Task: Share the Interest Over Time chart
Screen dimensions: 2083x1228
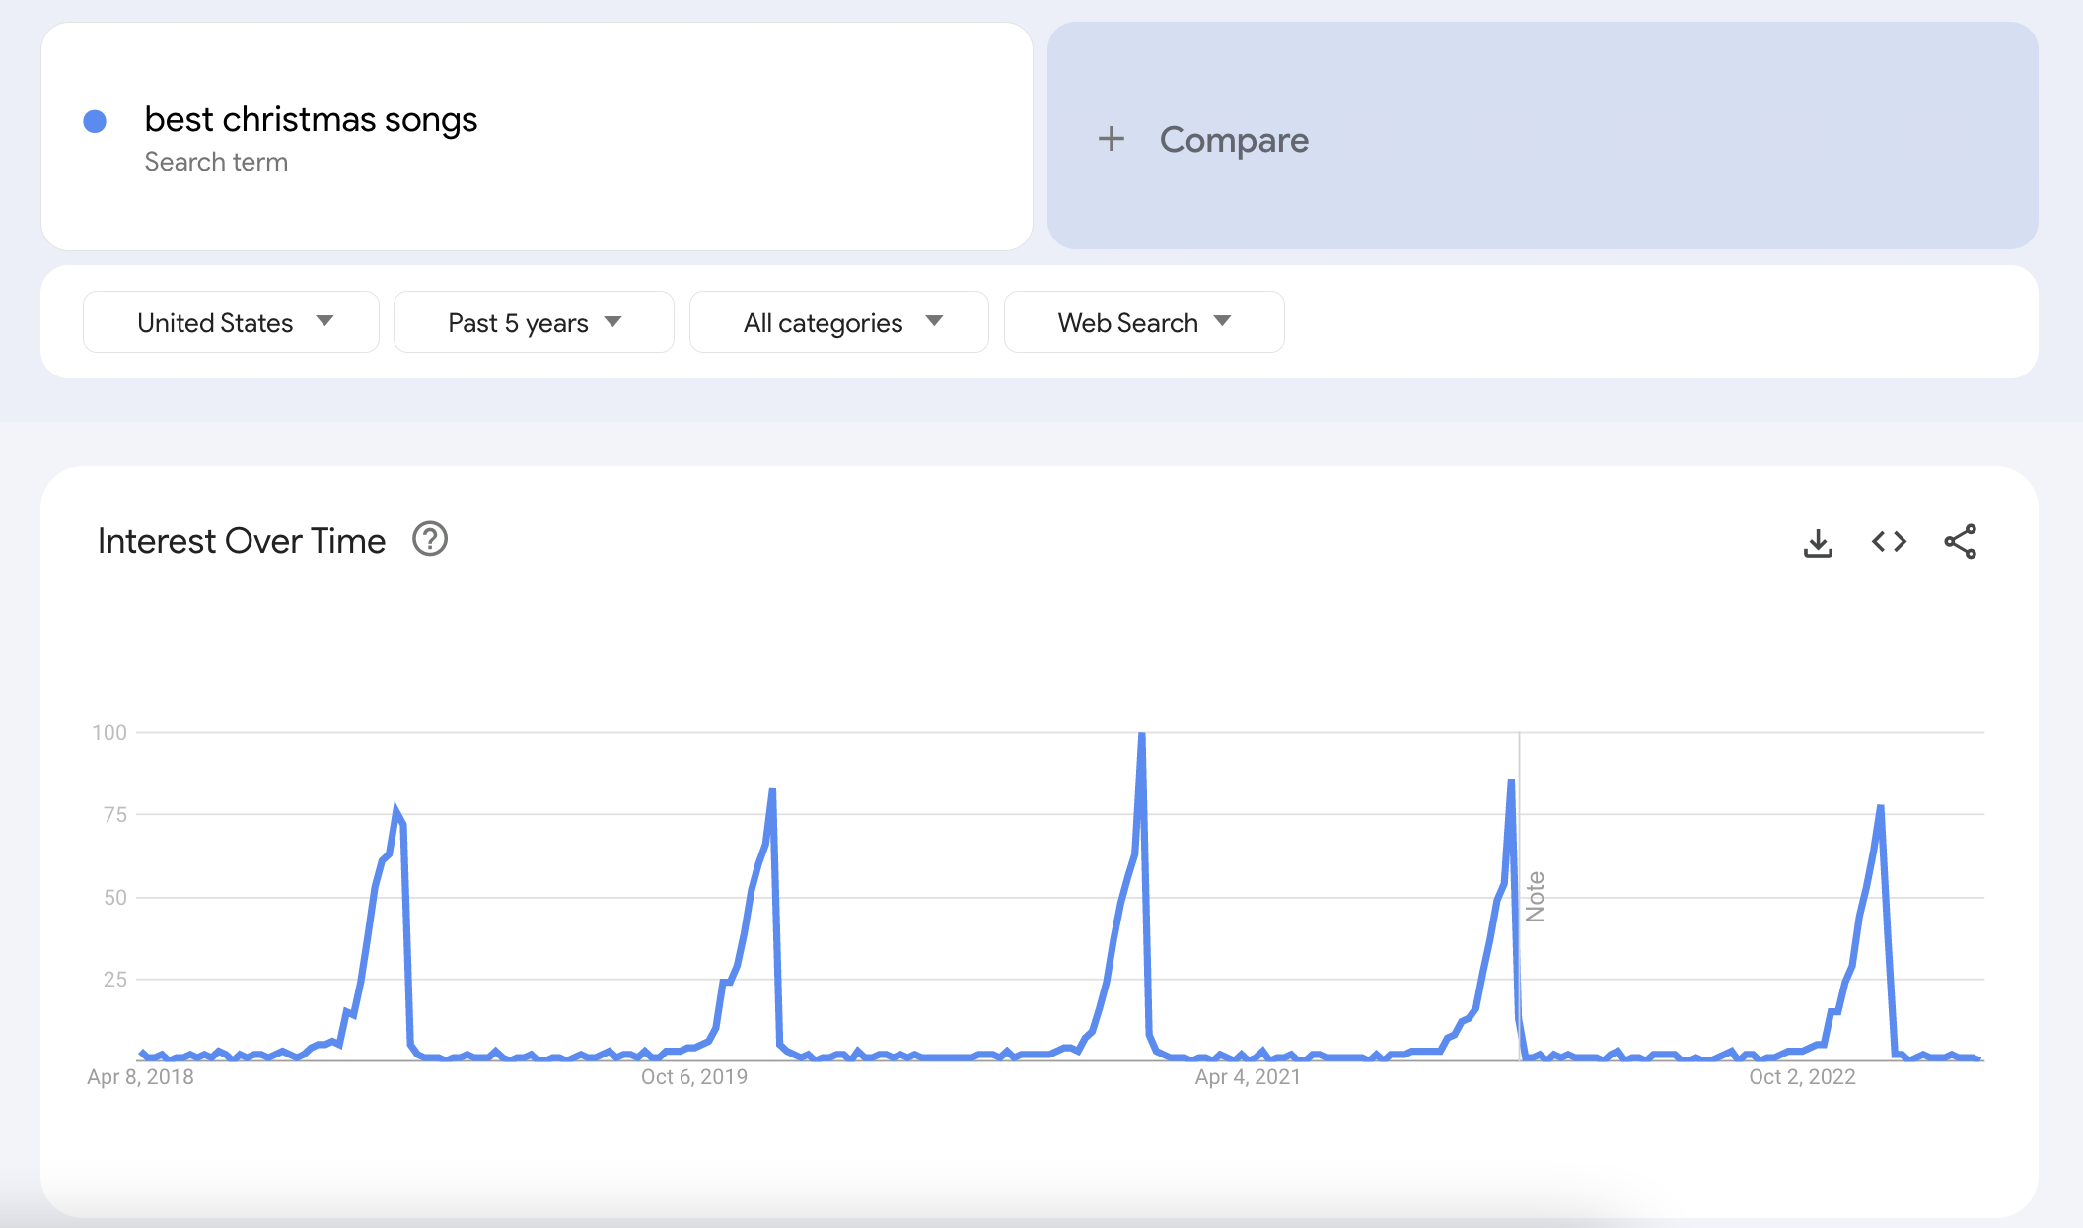Action: point(1961,541)
